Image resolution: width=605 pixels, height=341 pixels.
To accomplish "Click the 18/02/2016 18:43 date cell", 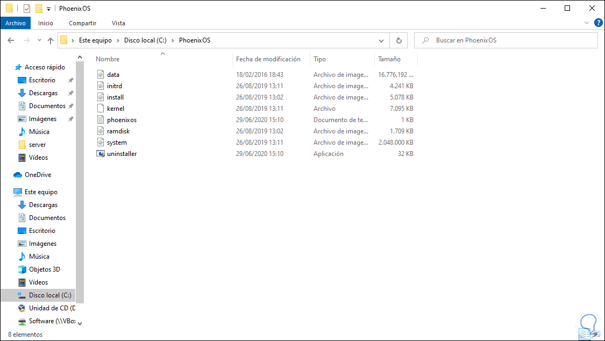I will pyautogui.click(x=260, y=74).
